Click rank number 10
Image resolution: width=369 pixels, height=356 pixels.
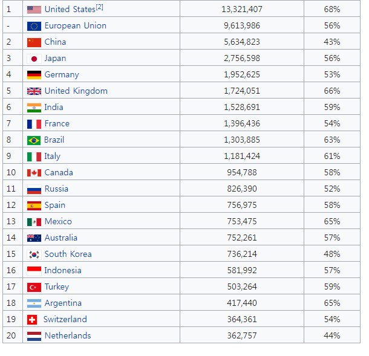coord(11,173)
